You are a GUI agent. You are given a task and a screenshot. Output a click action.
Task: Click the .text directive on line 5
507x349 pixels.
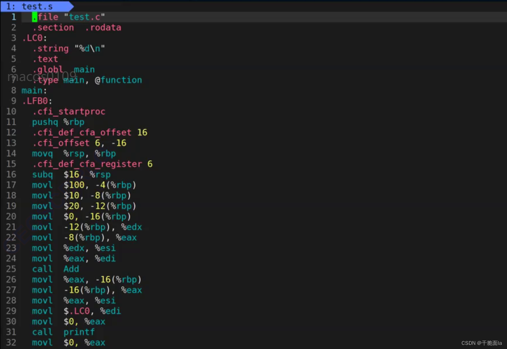point(45,59)
